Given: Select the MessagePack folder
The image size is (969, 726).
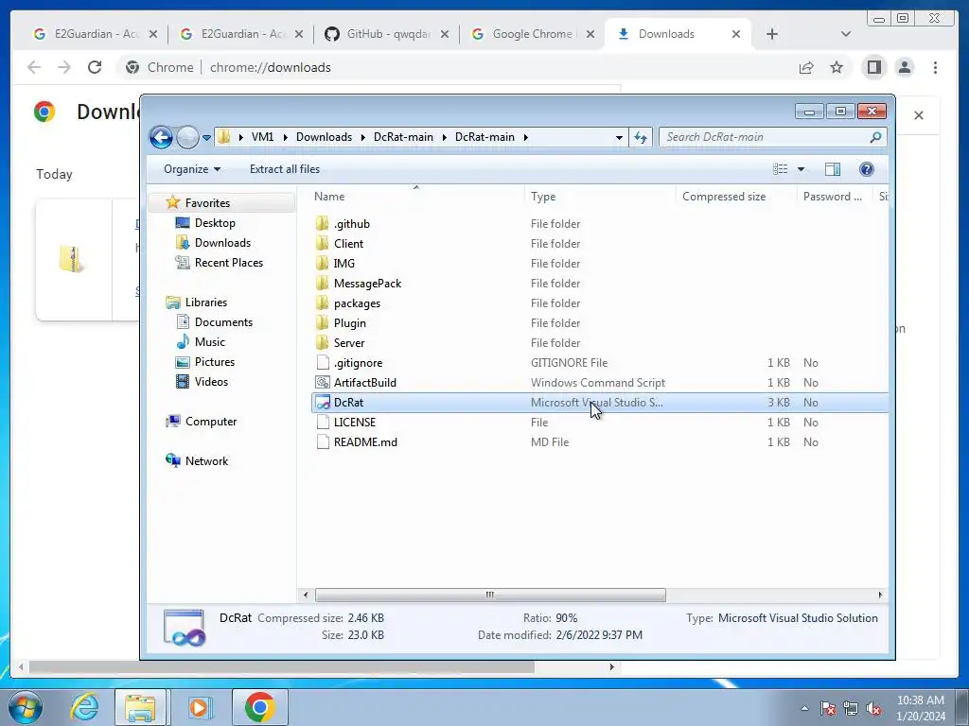Looking at the screenshot, I should [x=367, y=284].
